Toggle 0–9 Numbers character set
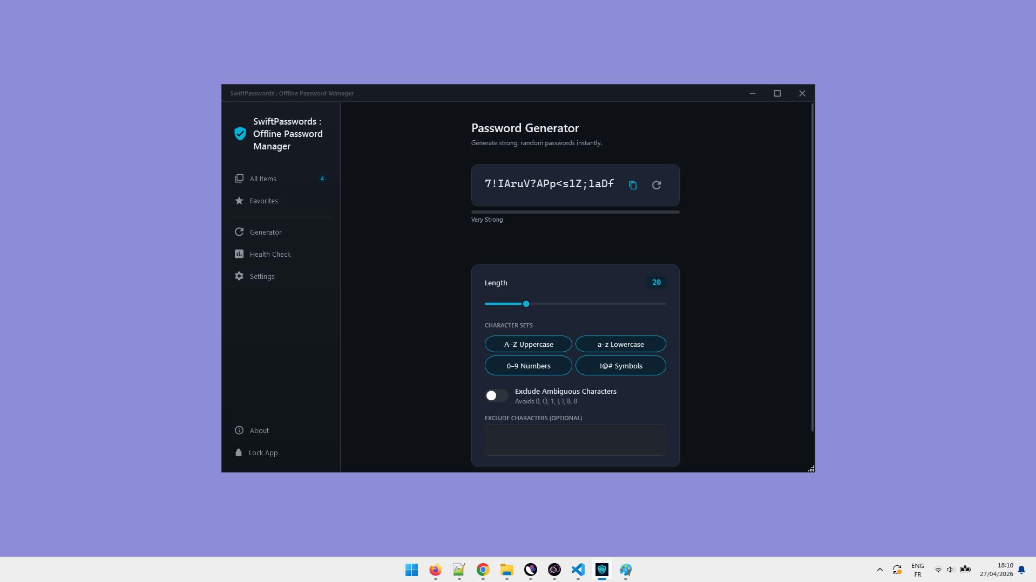The height and width of the screenshot is (582, 1036). click(529, 366)
